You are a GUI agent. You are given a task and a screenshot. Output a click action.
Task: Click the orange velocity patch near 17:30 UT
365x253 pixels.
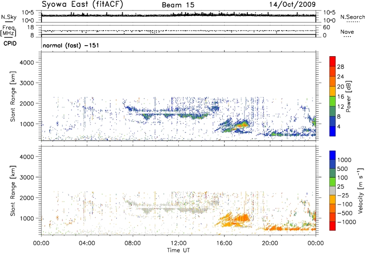242,219
